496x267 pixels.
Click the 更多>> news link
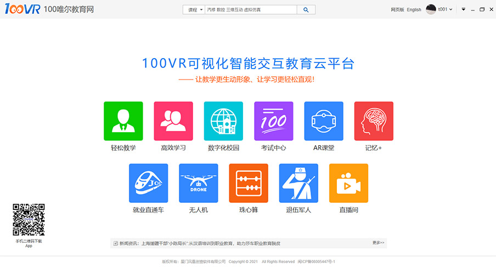pos(379,242)
